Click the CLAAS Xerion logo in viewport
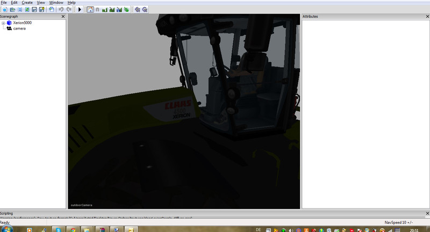This screenshot has height=232, width=430. coord(178,110)
